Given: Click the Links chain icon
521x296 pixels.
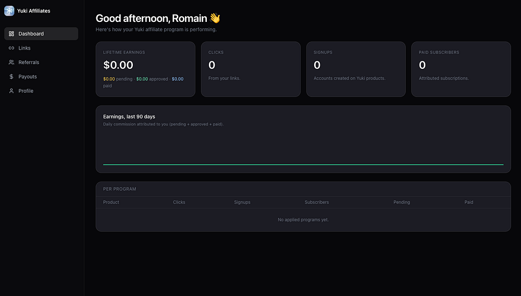Looking at the screenshot, I should pyautogui.click(x=11, y=48).
